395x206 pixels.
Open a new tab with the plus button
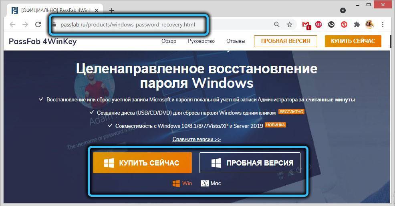(x=112, y=10)
